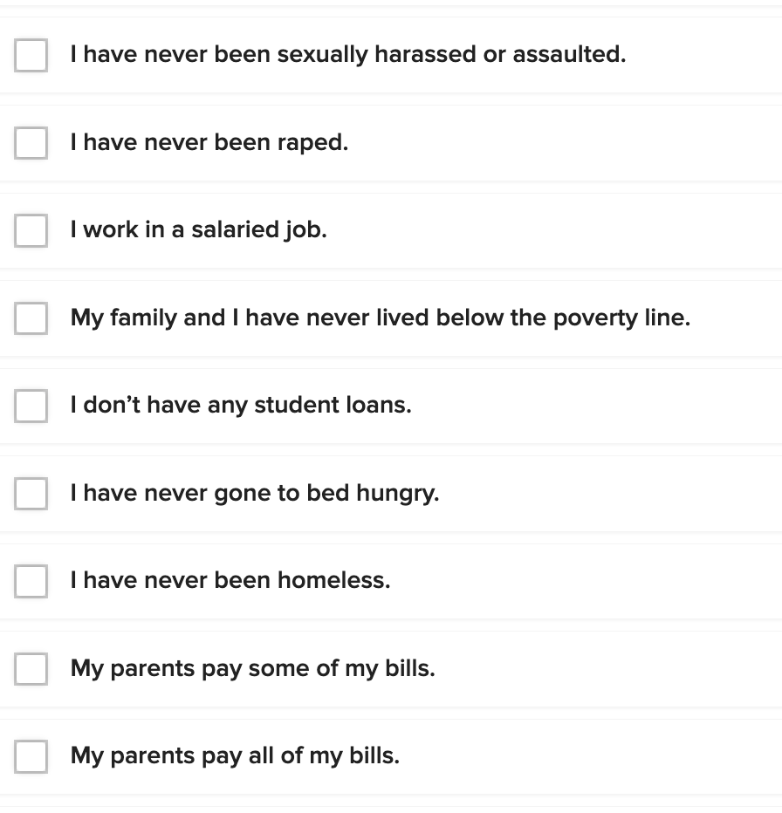Click the 'I work in a salaried job.' text
This screenshot has width=782, height=813.
point(198,230)
